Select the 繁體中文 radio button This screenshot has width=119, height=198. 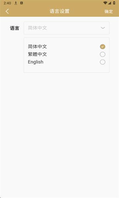[102, 54]
